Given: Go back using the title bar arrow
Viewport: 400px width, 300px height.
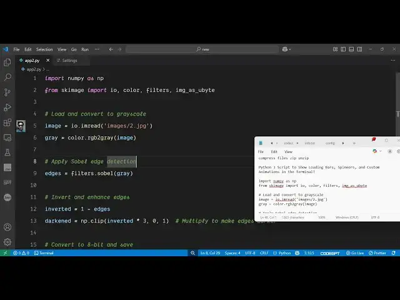Looking at the screenshot, I should point(111,49).
